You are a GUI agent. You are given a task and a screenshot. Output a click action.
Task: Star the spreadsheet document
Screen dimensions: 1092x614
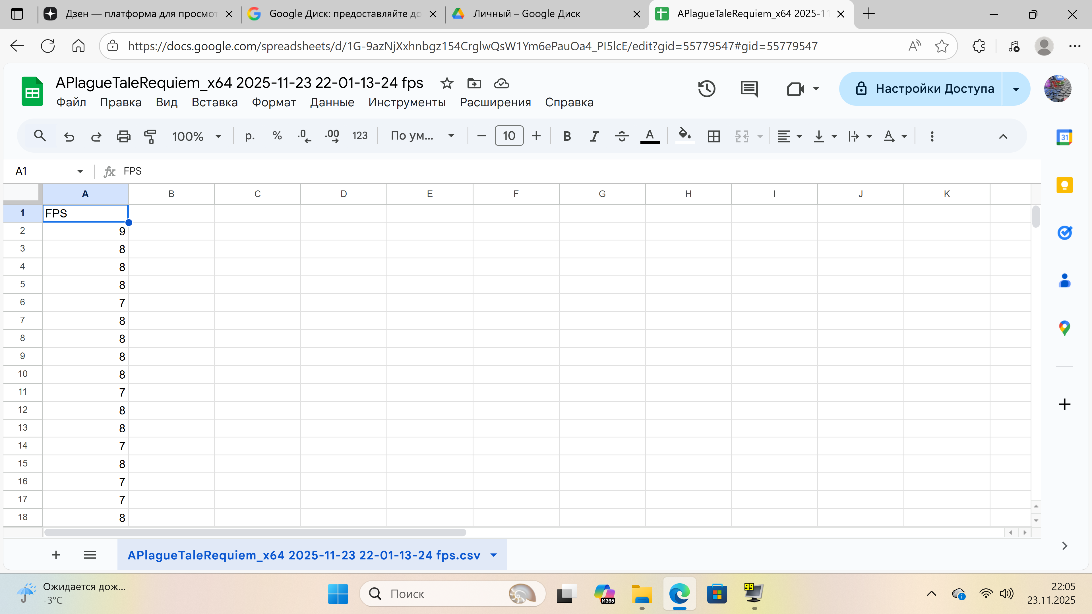tap(447, 84)
